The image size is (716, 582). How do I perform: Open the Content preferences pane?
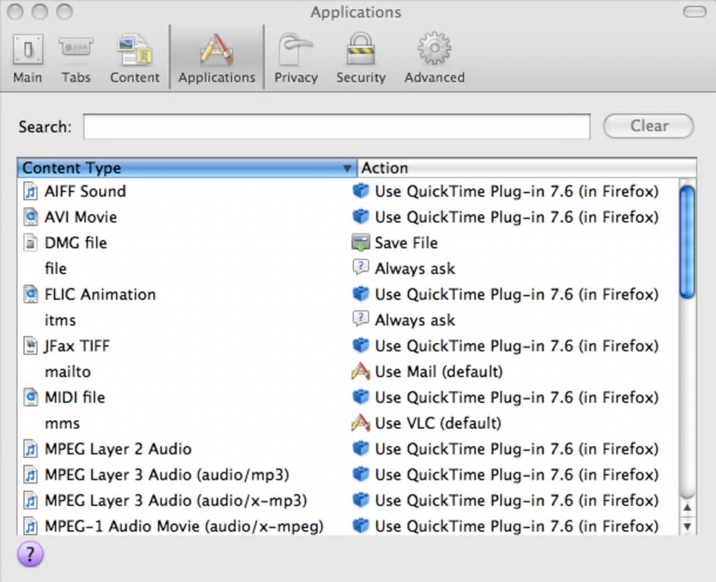coord(135,60)
